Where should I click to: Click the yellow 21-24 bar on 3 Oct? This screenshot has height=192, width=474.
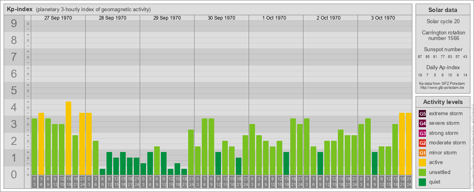tap(408, 144)
